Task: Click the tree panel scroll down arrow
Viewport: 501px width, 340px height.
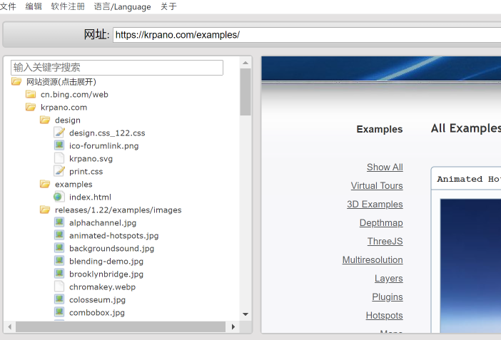Action: click(246, 314)
